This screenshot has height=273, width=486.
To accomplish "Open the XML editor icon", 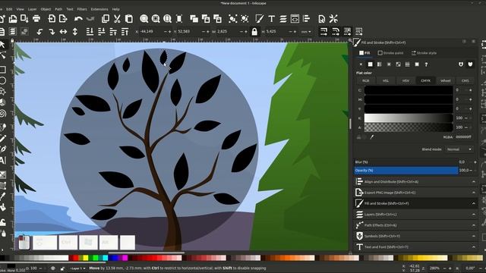I will click(x=295, y=19).
